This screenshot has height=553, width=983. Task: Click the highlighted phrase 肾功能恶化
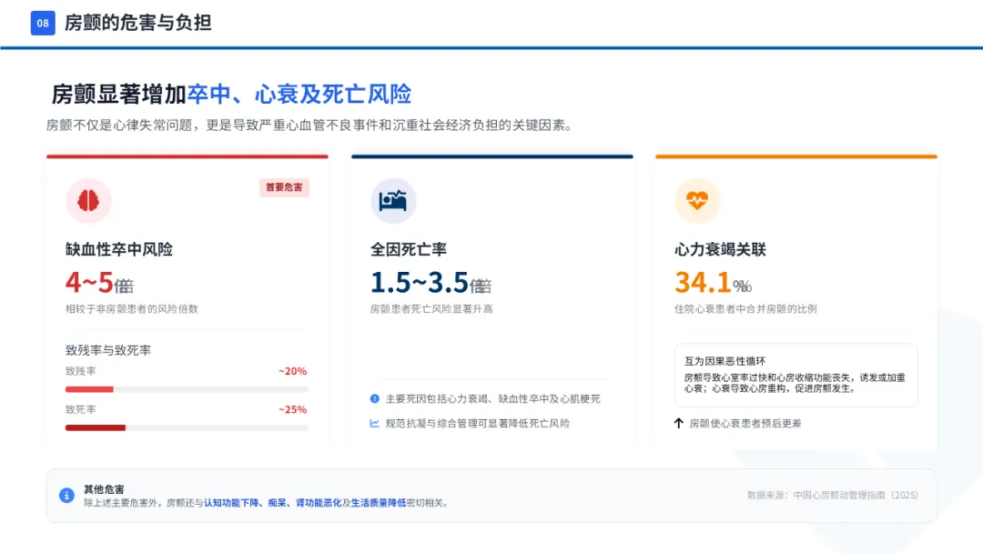[x=319, y=503]
